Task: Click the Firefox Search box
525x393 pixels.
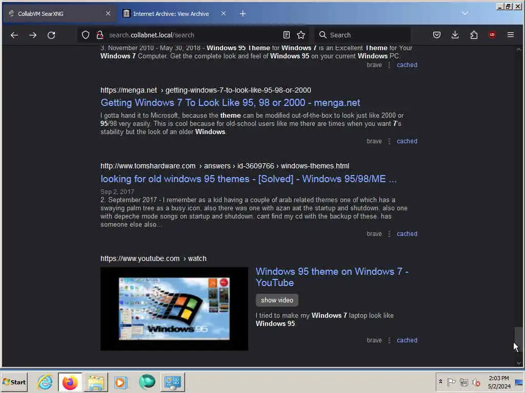Action: pos(362,35)
